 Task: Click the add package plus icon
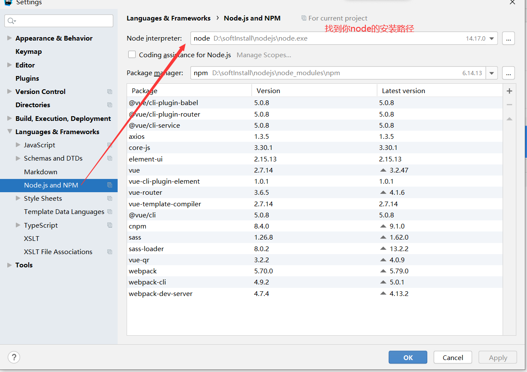point(509,91)
